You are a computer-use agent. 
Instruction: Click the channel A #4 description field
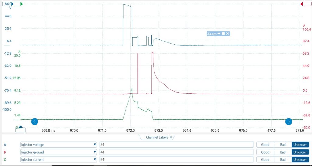point(176,145)
